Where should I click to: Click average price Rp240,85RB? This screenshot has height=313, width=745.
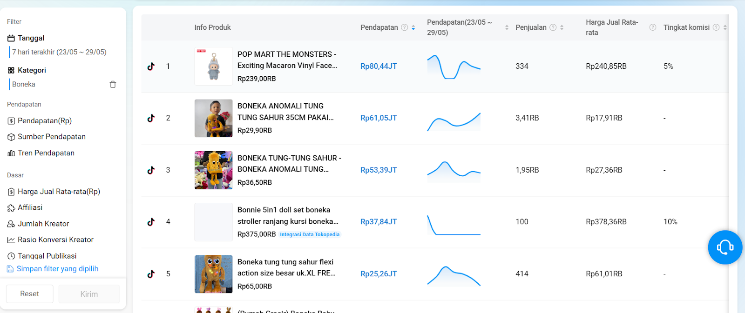coord(606,67)
